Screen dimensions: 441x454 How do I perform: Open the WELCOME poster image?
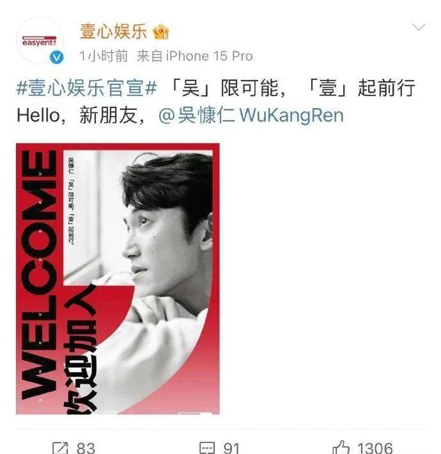click(118, 279)
